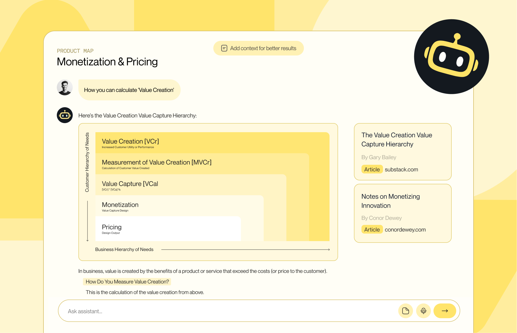Click 'Design Output' subtitle under Pricing
The height and width of the screenshot is (333, 517).
coord(111,233)
